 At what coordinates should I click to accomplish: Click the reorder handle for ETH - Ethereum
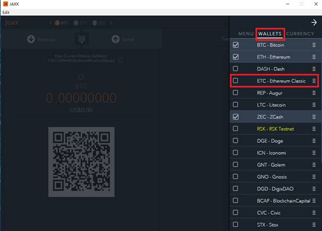[x=314, y=57]
